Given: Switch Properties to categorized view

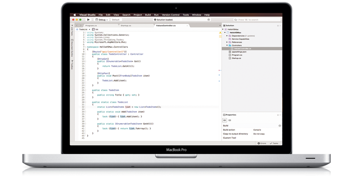Looking at the screenshot, I should pos(225,120).
